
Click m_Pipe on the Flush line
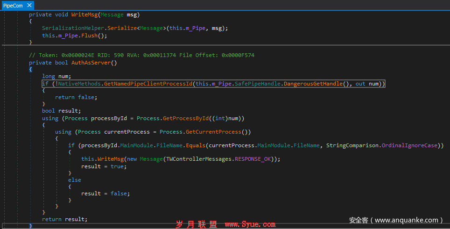point(68,36)
